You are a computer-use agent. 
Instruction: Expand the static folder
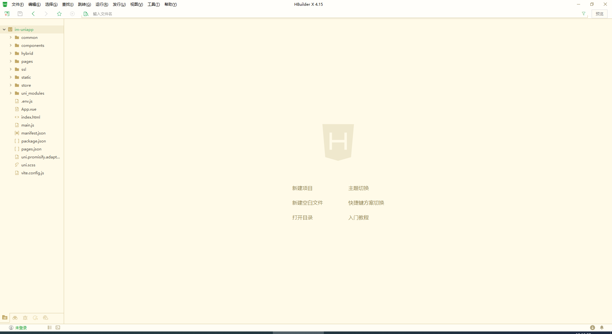pos(11,77)
